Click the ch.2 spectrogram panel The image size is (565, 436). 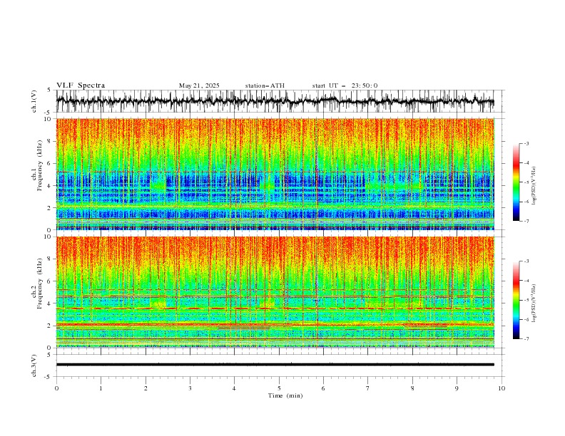point(275,292)
